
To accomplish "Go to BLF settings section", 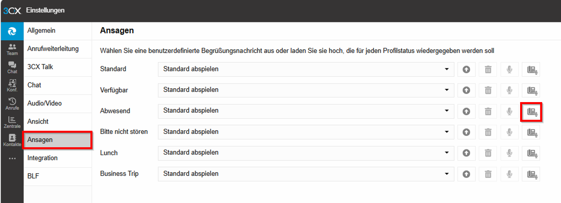I will (33, 176).
